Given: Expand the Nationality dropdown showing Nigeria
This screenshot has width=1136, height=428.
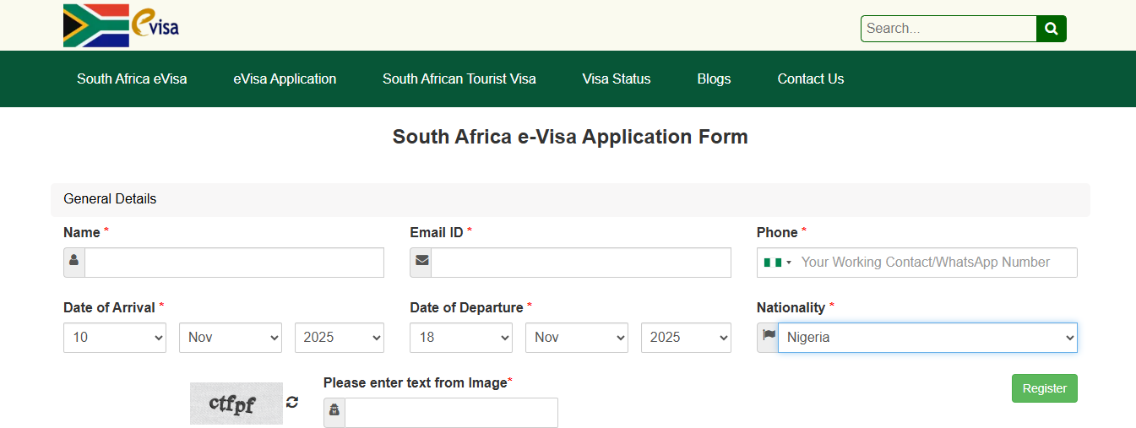Looking at the screenshot, I should 927,337.
